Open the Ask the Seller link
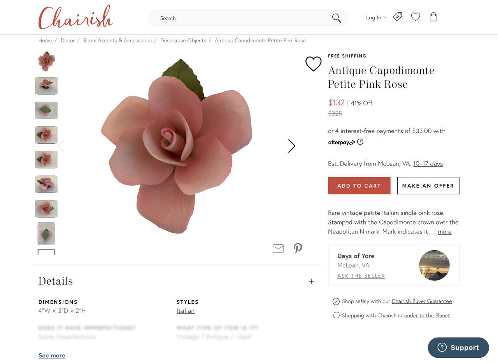Viewport: 498px width, 364px height. coord(361,276)
